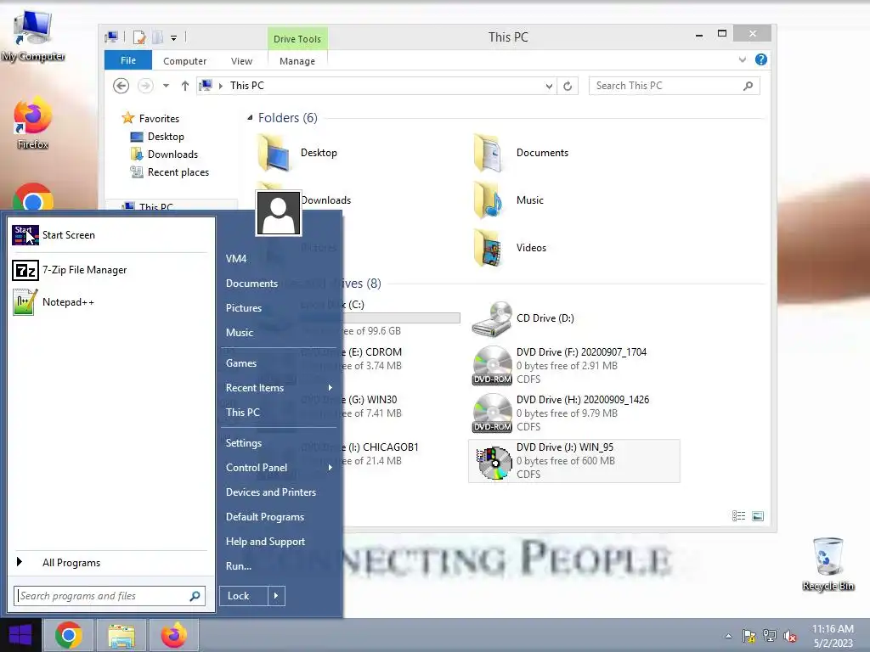
Task: Show hidden tray icons arrow
Action: click(728, 636)
